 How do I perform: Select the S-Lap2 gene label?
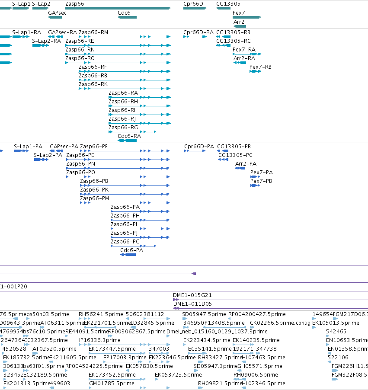[x=41, y=4]
